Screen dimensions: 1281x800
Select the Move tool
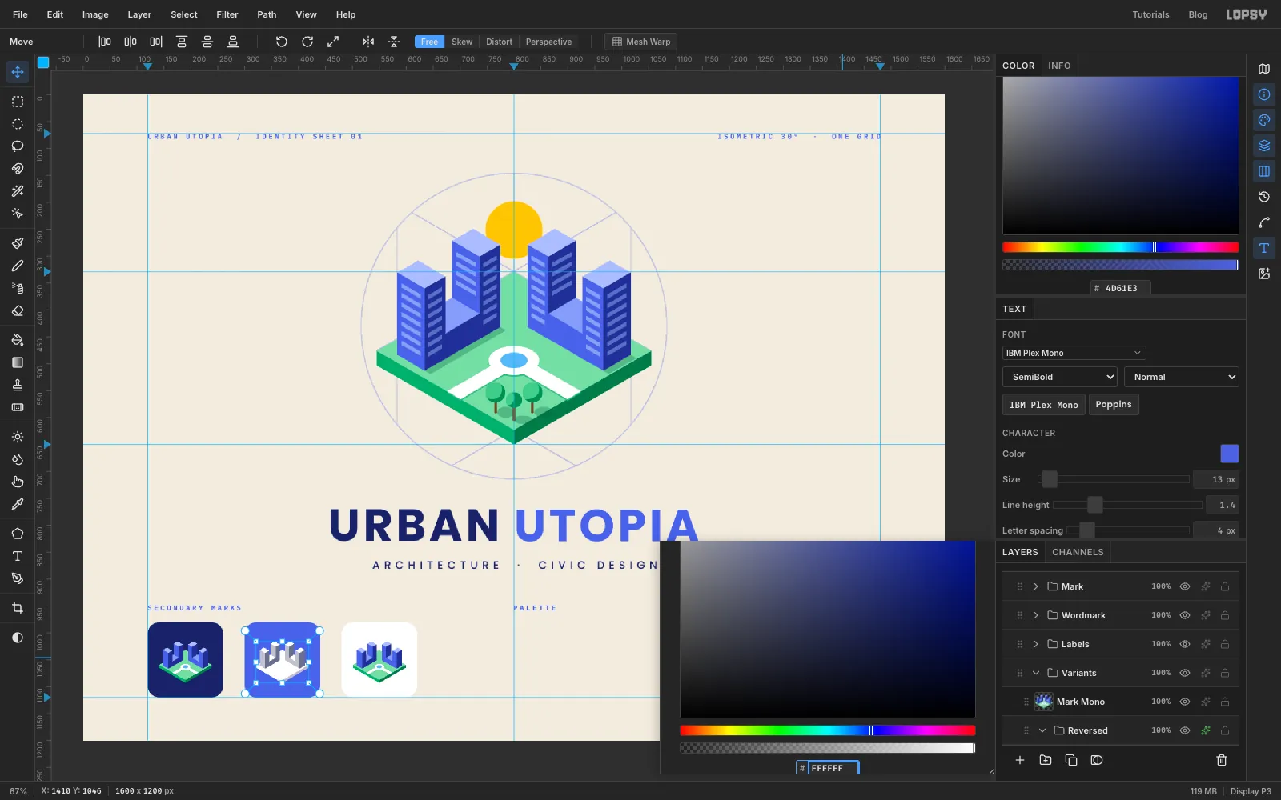pos(18,72)
